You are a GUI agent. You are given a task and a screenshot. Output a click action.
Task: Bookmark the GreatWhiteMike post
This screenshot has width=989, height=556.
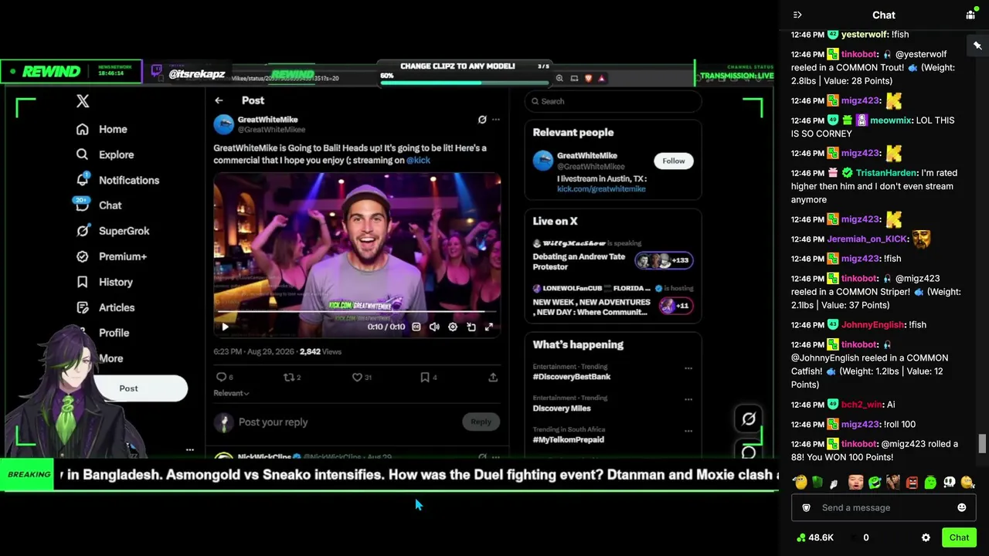point(425,377)
